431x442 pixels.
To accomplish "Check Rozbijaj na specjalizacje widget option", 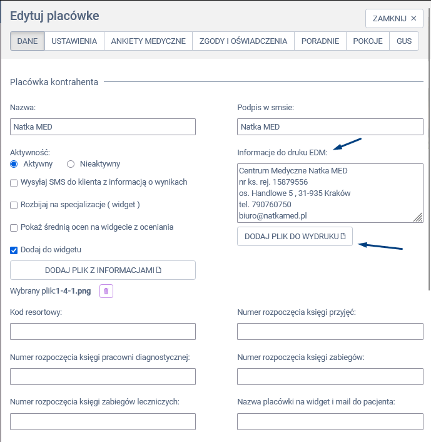I will coord(14,205).
